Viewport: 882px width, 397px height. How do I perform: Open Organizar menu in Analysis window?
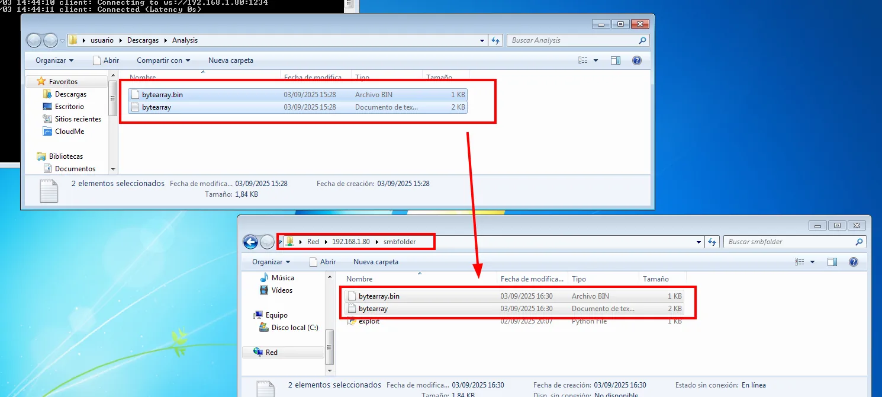coord(54,60)
